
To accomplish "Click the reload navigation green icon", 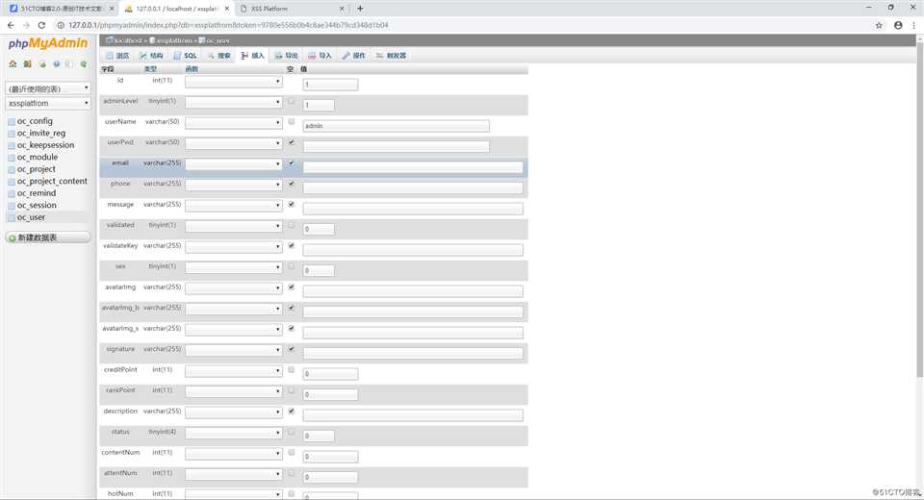I will [x=84, y=63].
